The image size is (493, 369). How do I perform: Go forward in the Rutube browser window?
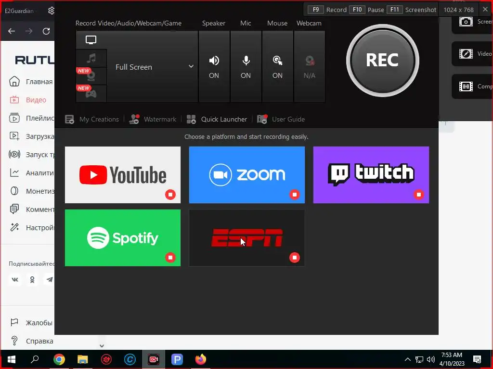pyautogui.click(x=29, y=31)
